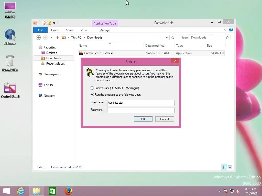The width and height of the screenshot is (262, 196).
Task: Click New Folder quick access toolbar icon
Action: (49, 23)
